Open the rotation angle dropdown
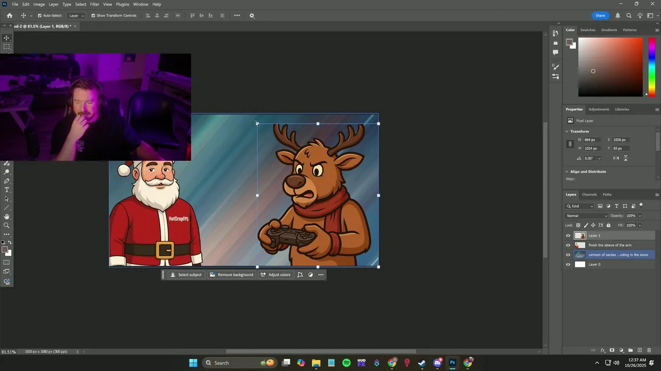Viewport: 661px width, 371px height. pos(599,159)
